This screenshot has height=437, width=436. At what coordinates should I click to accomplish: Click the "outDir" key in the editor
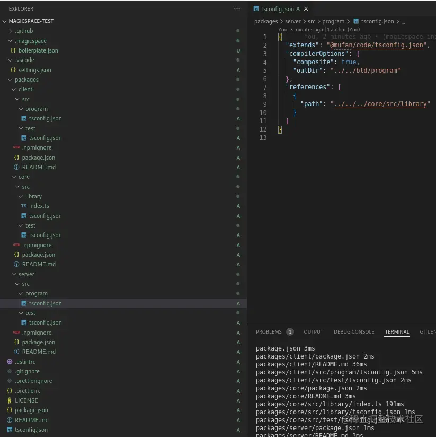pyautogui.click(x=308, y=71)
